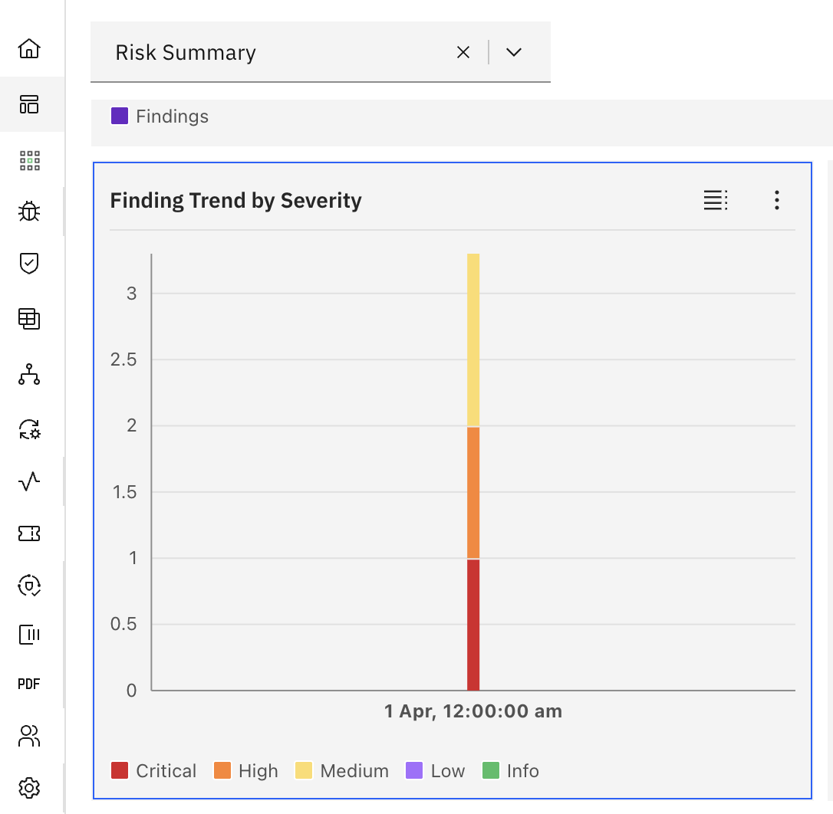Open the Home icon in sidebar
This screenshot has width=833, height=814.
click(x=29, y=49)
